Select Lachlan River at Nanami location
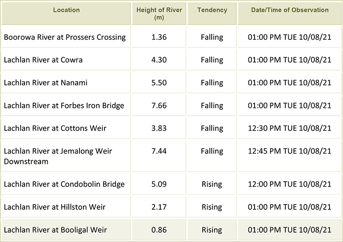Image resolution: width=343 pixels, height=242 pixels. tap(46, 83)
